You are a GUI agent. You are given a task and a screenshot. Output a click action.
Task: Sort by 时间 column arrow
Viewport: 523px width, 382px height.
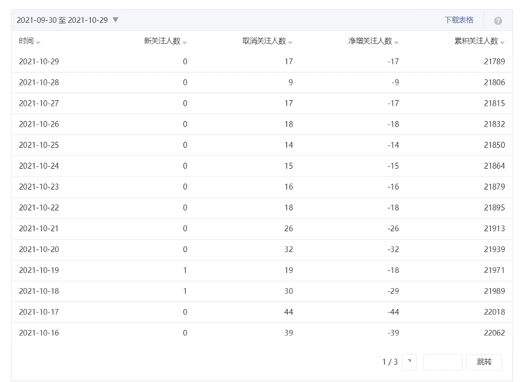coord(38,43)
